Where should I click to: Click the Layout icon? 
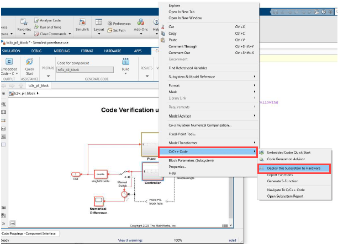tap(98, 23)
